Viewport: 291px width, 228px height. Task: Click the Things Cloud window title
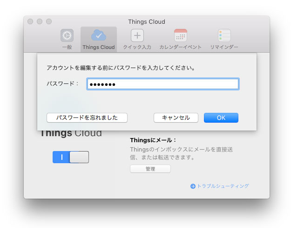(x=147, y=22)
